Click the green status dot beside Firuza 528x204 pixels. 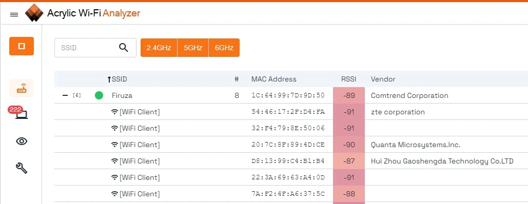[x=99, y=96]
